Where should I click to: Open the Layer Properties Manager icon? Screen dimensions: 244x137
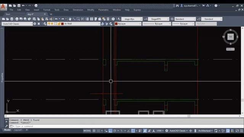click(x=45, y=24)
